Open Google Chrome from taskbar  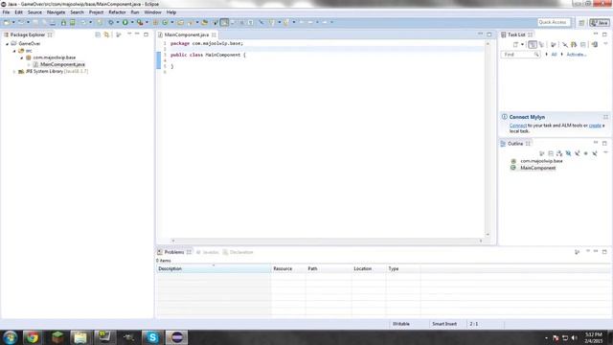tap(33, 337)
